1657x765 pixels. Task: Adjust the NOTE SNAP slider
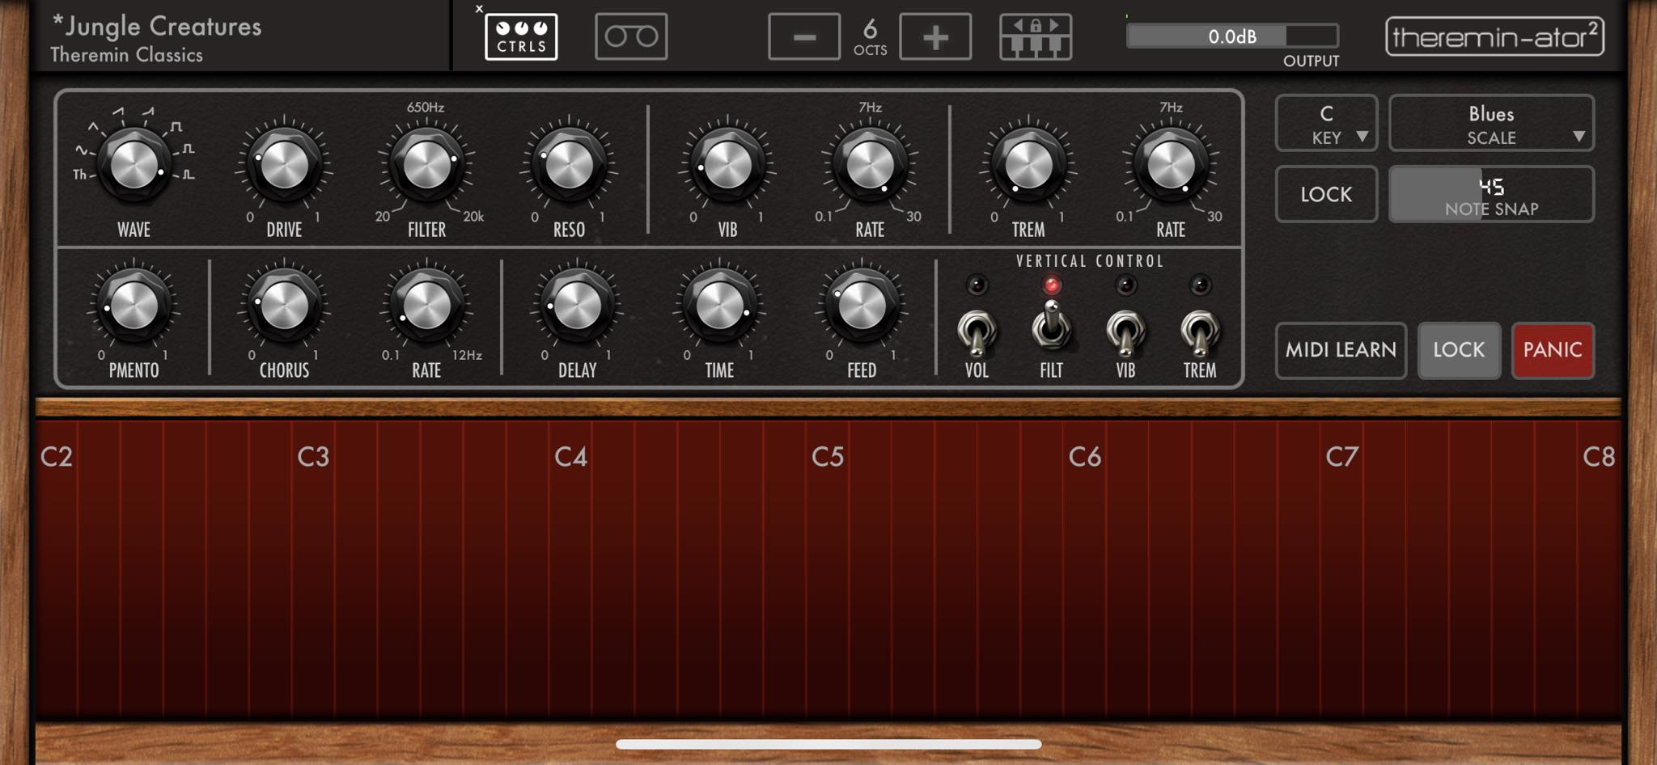coord(1491,194)
